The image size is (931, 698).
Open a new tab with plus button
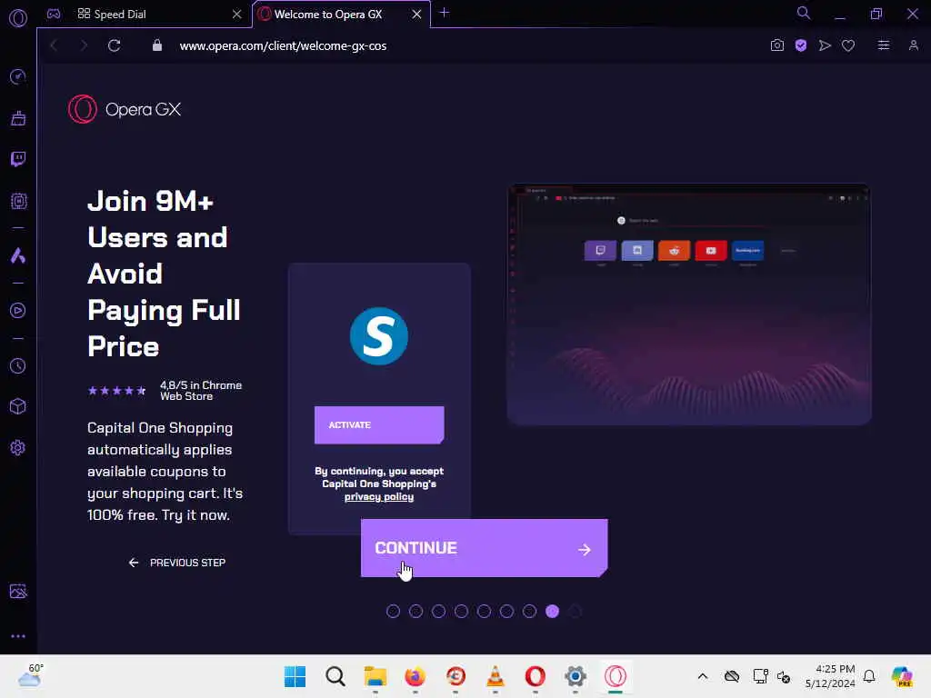pyautogui.click(x=444, y=13)
